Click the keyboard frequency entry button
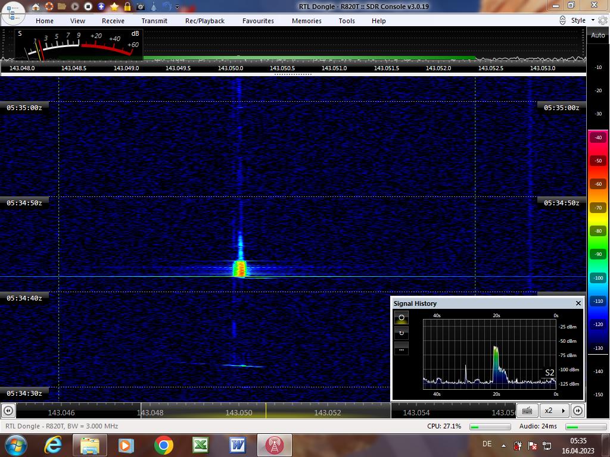 click(x=527, y=411)
